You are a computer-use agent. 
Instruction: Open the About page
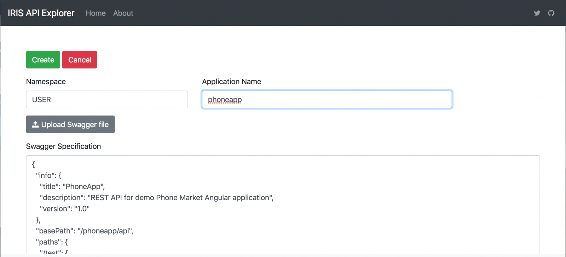point(123,13)
